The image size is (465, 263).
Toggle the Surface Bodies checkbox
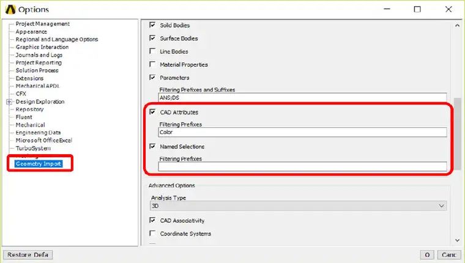[x=152, y=38]
